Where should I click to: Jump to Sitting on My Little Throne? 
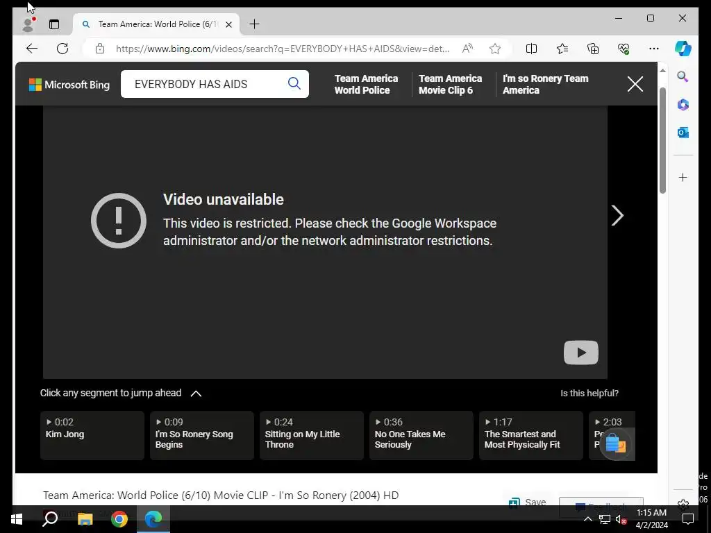[312, 436]
